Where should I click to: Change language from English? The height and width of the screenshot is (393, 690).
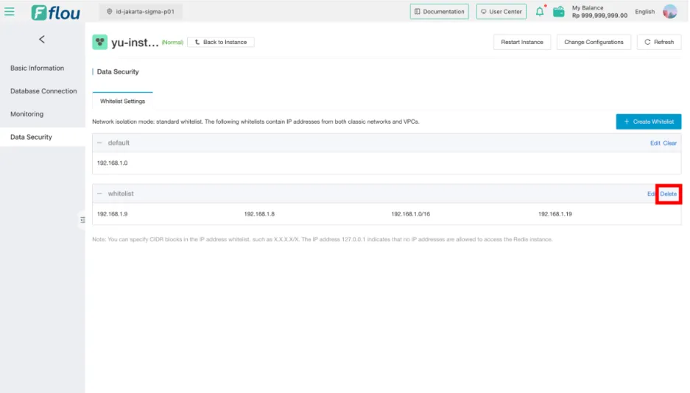pos(644,12)
